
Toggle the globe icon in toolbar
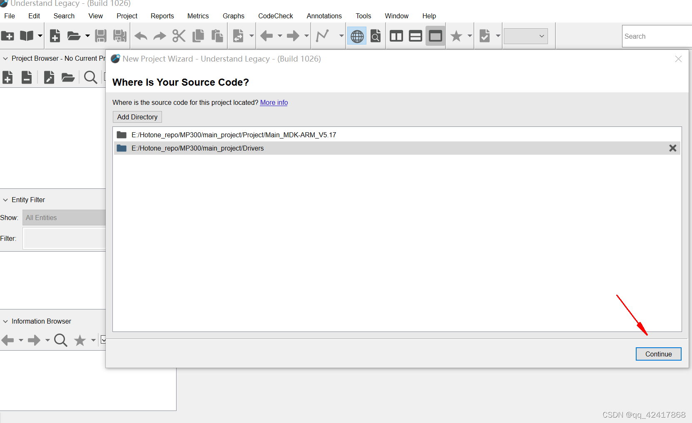357,36
